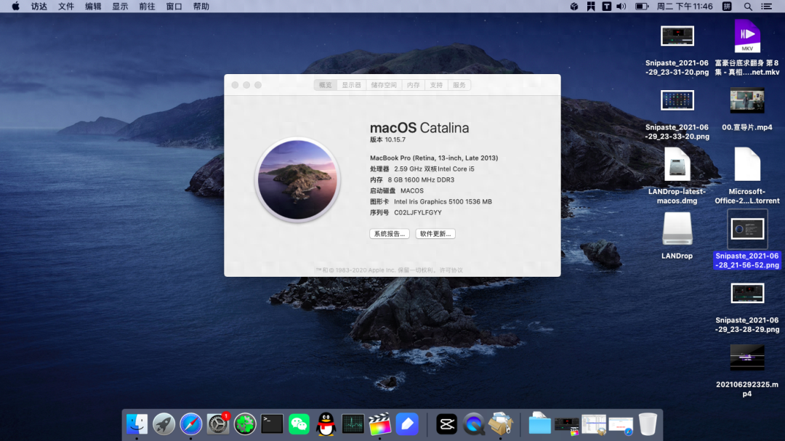Open Activity Monitor in the dock
785x441 pixels.
(353, 424)
